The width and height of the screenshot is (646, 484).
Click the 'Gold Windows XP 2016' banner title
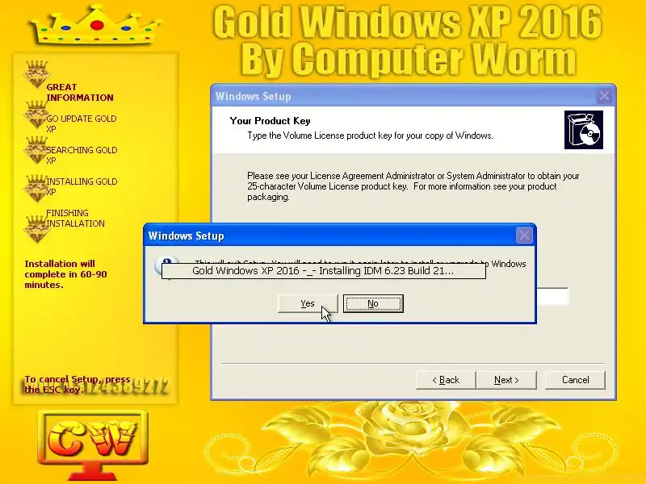pyautogui.click(x=408, y=22)
